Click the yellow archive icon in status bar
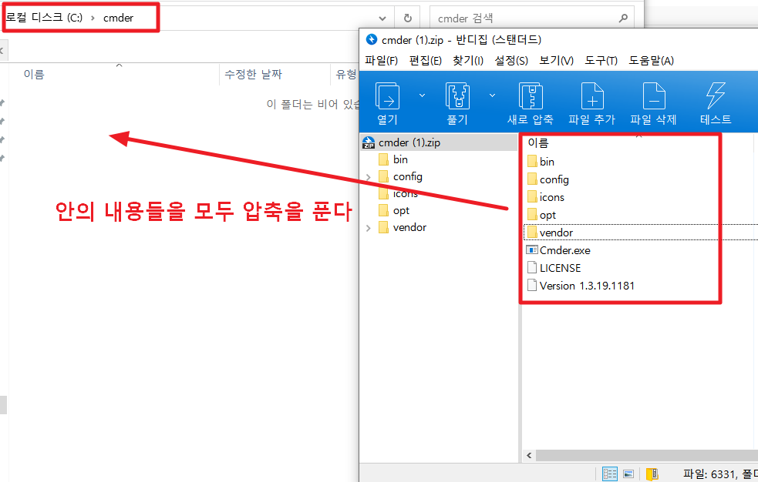The width and height of the screenshot is (758, 482). (x=652, y=474)
